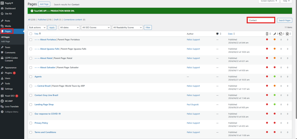Click the Users person icon
Screen dimensions: 297x139
pos(2,78)
